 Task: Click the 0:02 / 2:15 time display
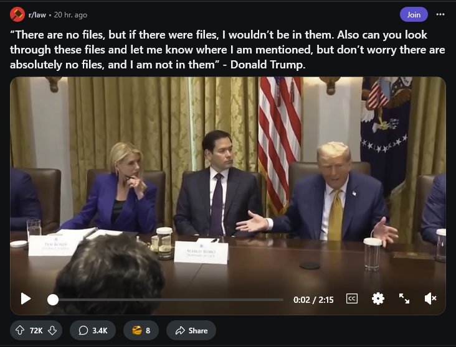(x=313, y=300)
